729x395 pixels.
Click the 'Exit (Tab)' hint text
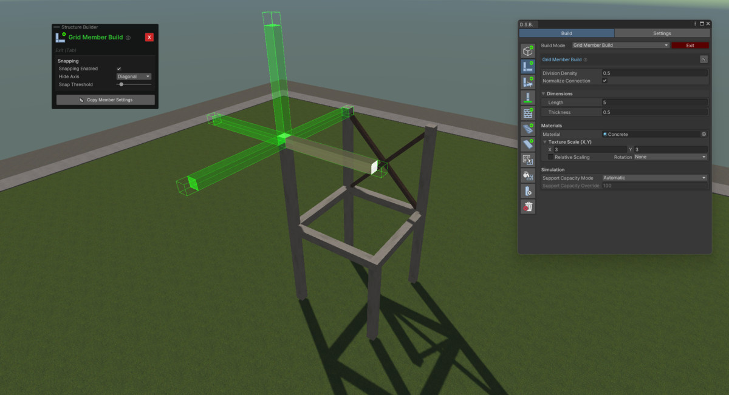66,50
